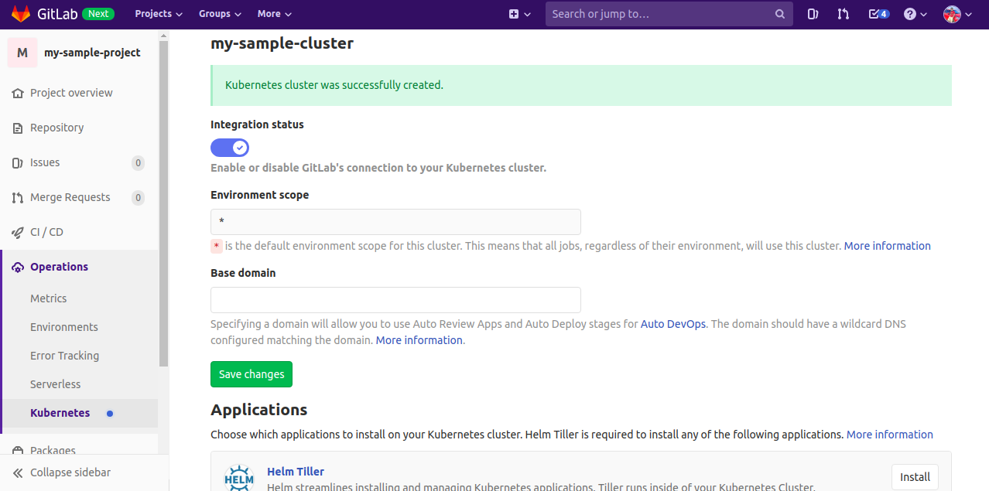The width and height of the screenshot is (989, 491).
Task: Open More information link for base domain
Action: (419, 340)
